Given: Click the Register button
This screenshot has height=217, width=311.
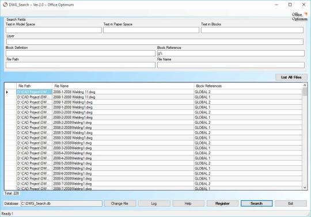Looking at the screenshot, I should (222, 204).
